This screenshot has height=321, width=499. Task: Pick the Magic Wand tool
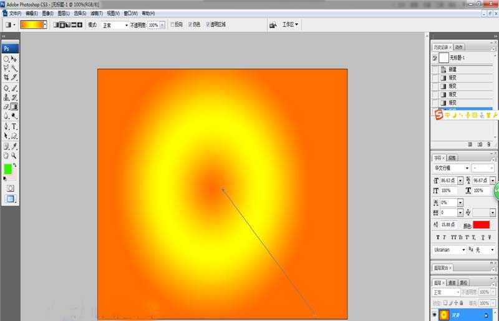tap(14, 67)
